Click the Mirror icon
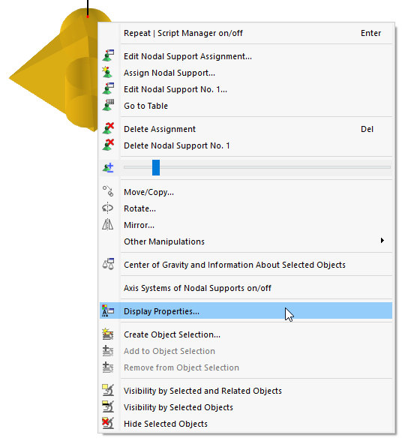This screenshot has height=441, width=405. (107, 225)
